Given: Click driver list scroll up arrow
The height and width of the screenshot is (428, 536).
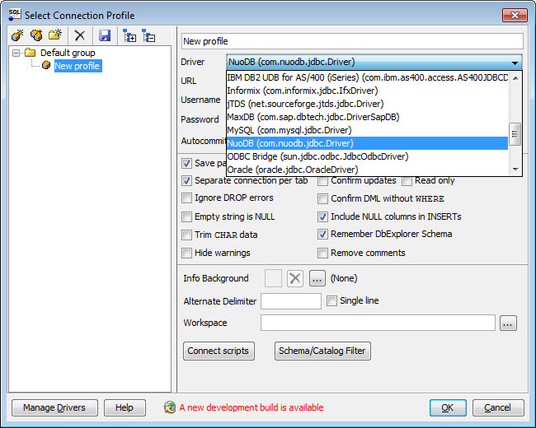Looking at the screenshot, I should click(515, 78).
